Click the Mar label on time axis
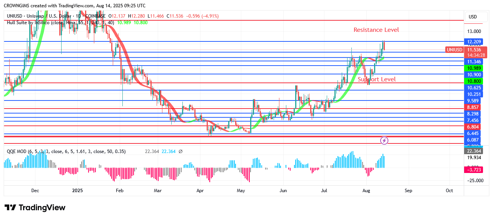Screen dimensions: 493x219 (x=158, y=191)
